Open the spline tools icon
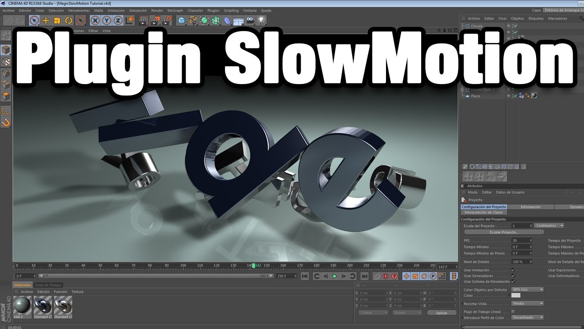Image resolution: width=584 pixels, height=329 pixels. click(193, 21)
